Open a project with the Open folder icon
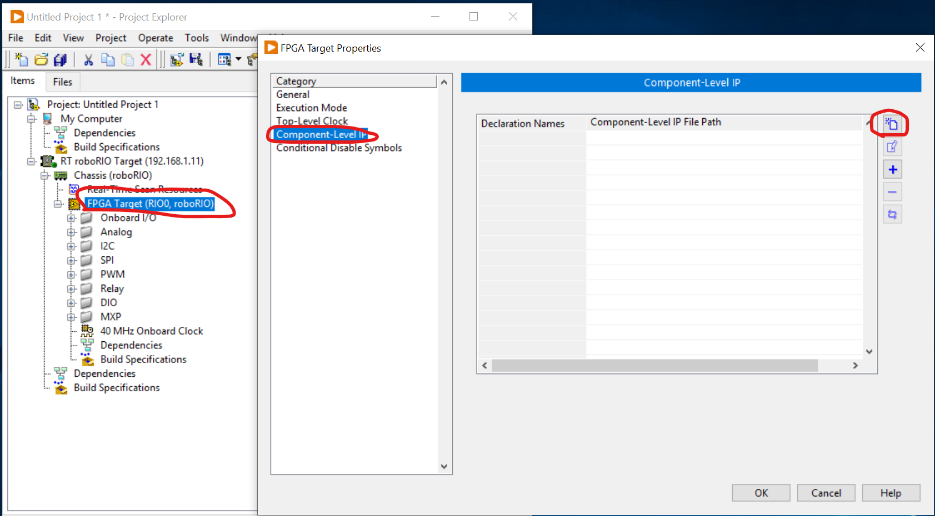This screenshot has height=516, width=935. coord(41,59)
